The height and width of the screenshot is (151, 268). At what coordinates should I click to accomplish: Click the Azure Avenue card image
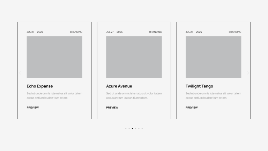coord(134,57)
